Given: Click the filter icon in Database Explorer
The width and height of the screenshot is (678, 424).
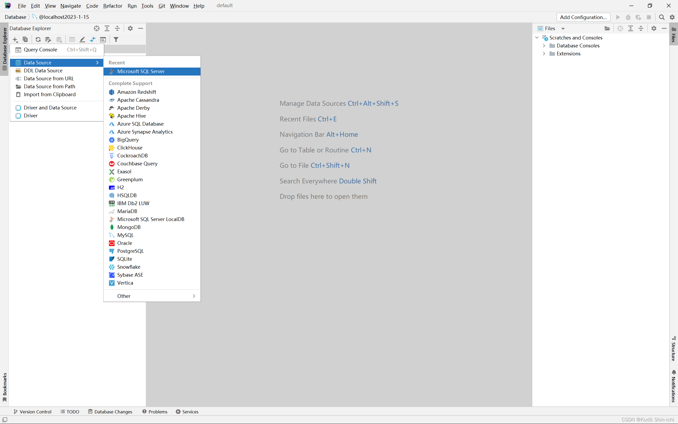Looking at the screenshot, I should [x=117, y=39].
